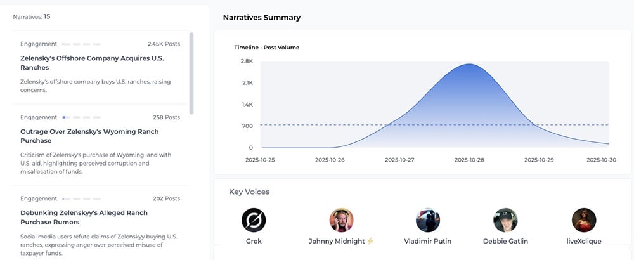
Task: Click the 2025-10-28 peak on the timeline
Action: (x=469, y=65)
